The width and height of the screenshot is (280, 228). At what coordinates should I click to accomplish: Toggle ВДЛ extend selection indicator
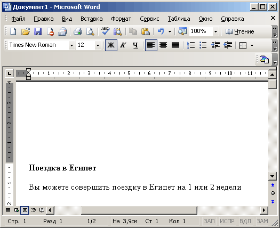[245, 221]
